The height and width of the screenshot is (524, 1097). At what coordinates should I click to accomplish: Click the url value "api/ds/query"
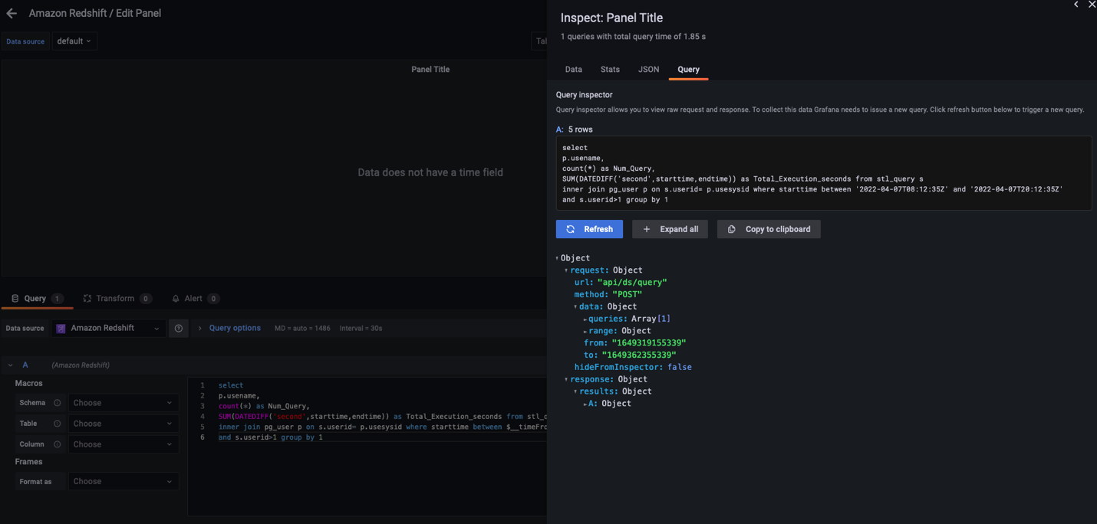coord(632,283)
